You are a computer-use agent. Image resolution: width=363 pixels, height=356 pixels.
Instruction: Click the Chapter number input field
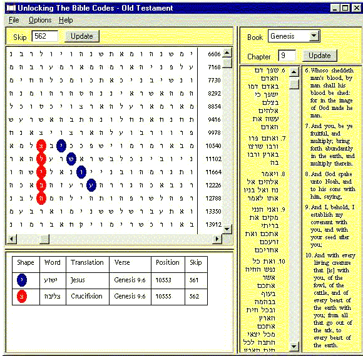(x=287, y=56)
